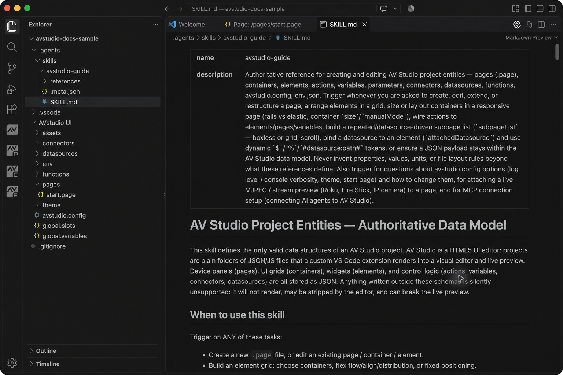Open Run and Debug view
Image resolution: width=563 pixels, height=375 pixels.
[x=12, y=89]
